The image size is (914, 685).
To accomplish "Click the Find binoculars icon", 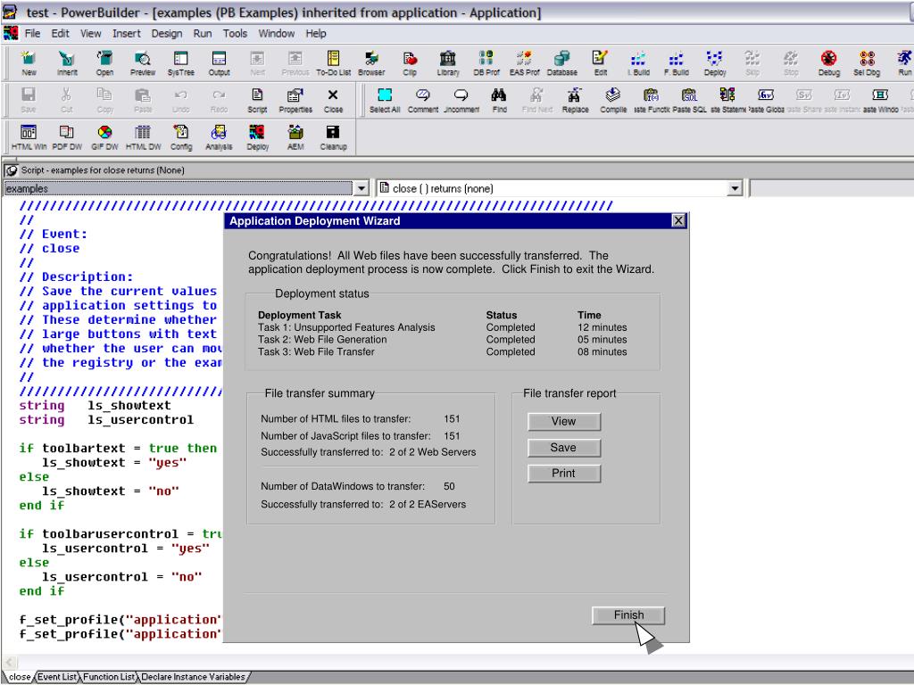I will [x=499, y=100].
